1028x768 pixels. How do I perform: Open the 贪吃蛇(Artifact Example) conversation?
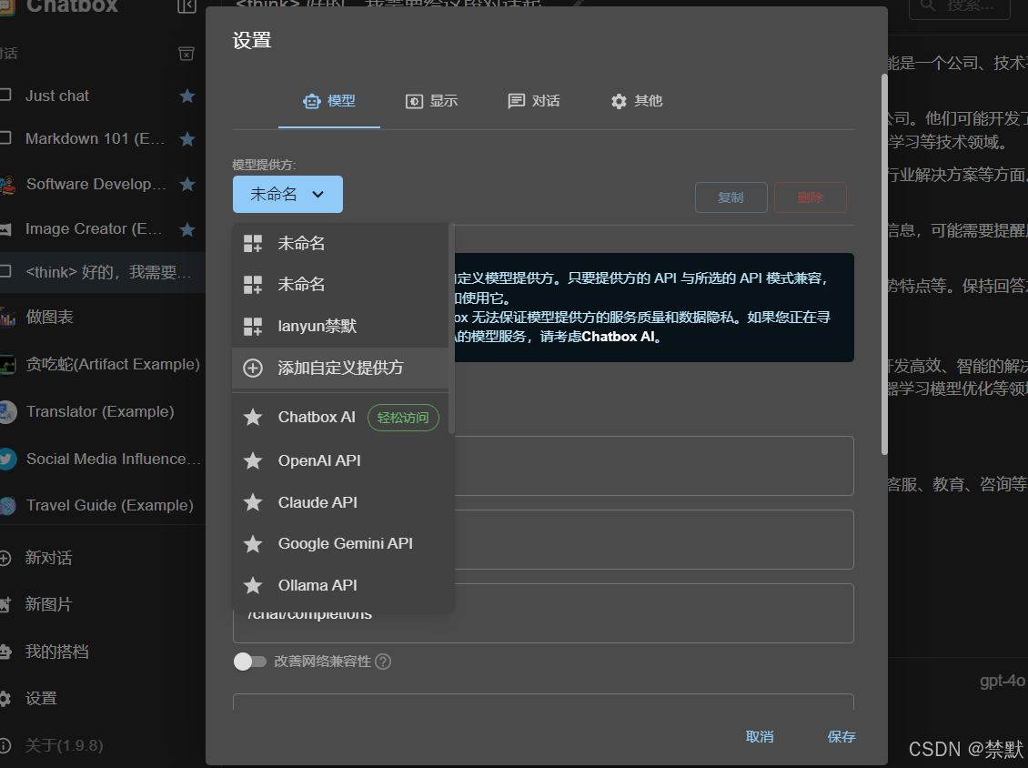point(102,365)
